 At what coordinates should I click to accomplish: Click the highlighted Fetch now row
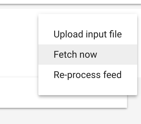[88, 55]
